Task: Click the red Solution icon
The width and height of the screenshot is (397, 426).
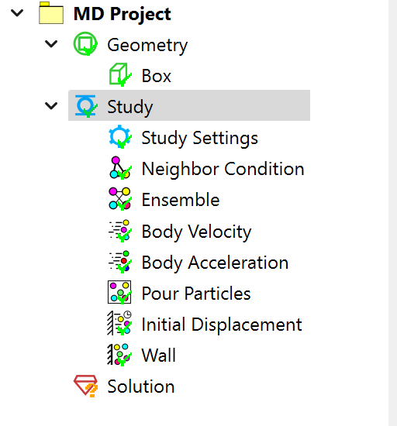Action: (x=85, y=386)
